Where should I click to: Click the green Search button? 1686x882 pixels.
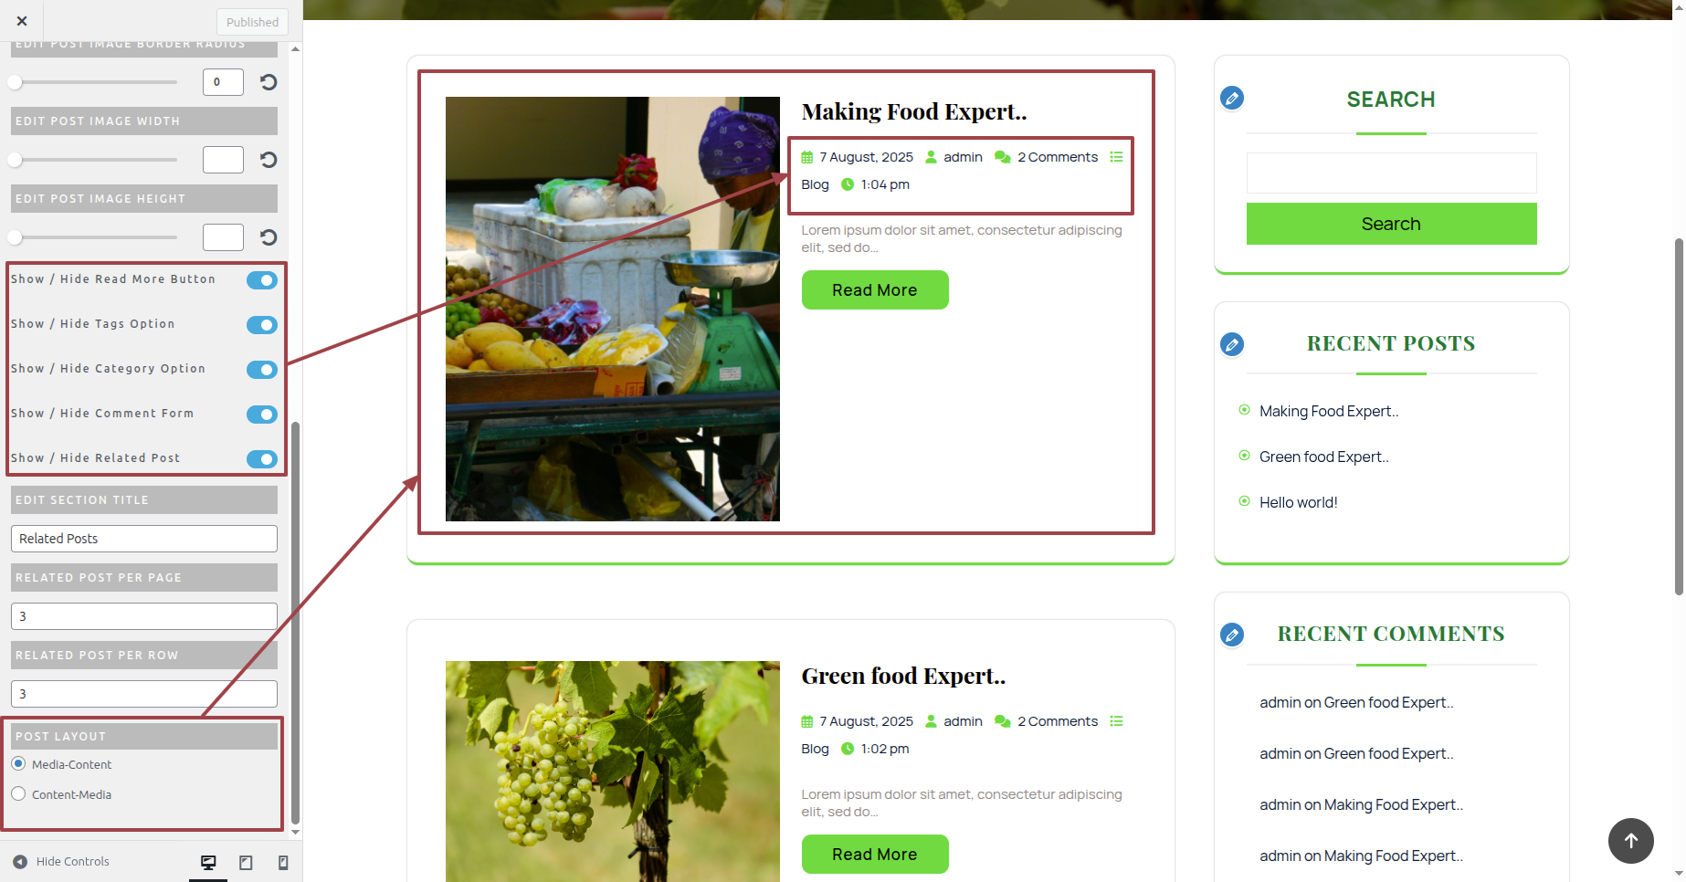pos(1391,224)
